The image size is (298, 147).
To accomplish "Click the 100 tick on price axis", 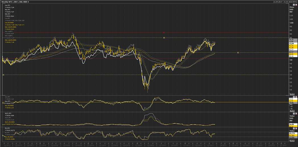I will [x=292, y=23].
